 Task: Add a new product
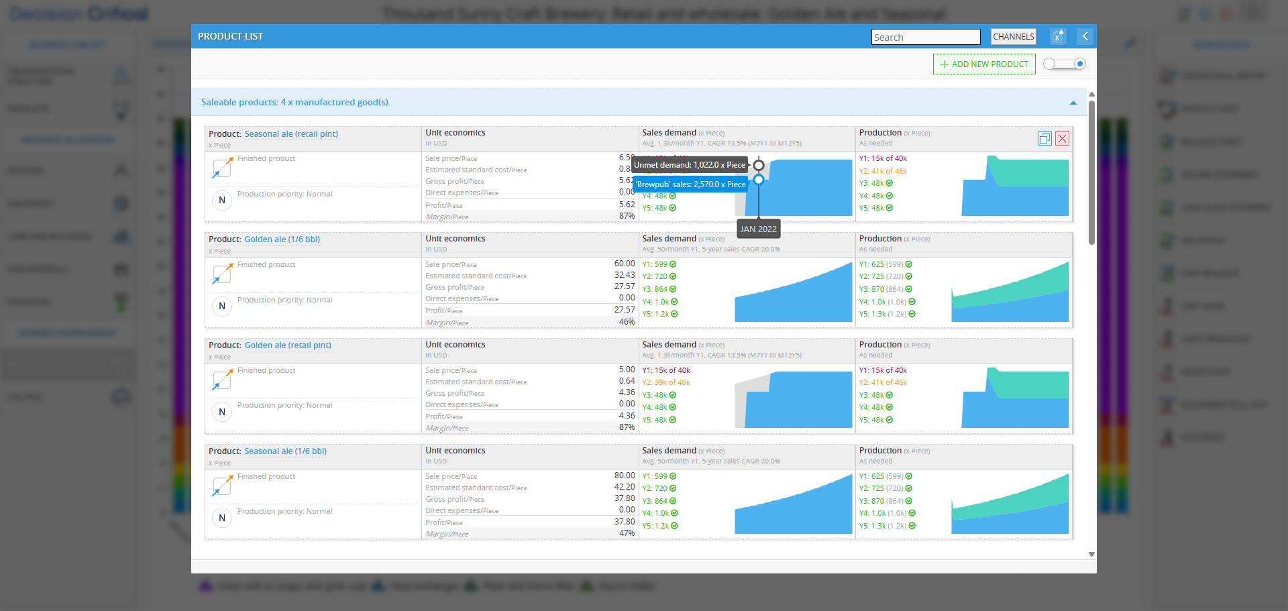point(984,64)
